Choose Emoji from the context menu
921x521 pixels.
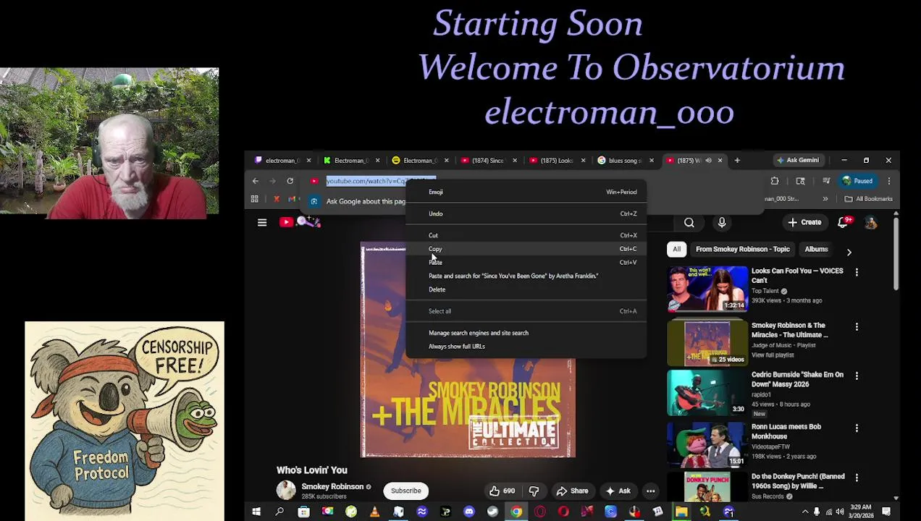[526, 192]
